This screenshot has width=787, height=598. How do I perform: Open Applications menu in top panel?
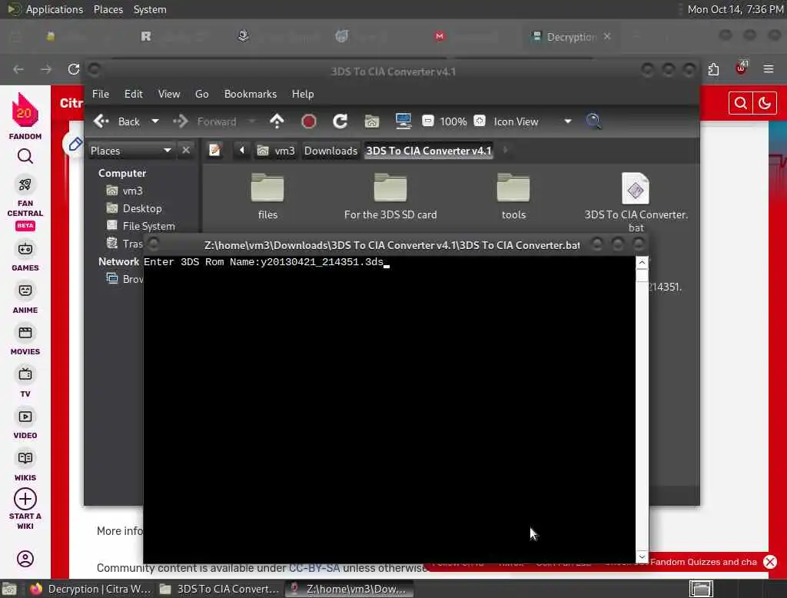pyautogui.click(x=45, y=9)
